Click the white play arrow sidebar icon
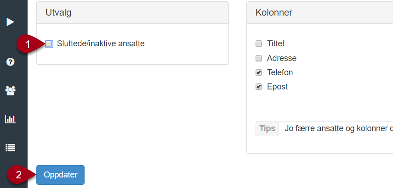Image resolution: width=393 pixels, height=188 pixels. coord(10,22)
